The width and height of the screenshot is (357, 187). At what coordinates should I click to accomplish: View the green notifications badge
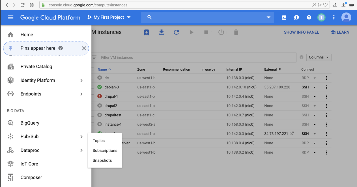[321, 18]
